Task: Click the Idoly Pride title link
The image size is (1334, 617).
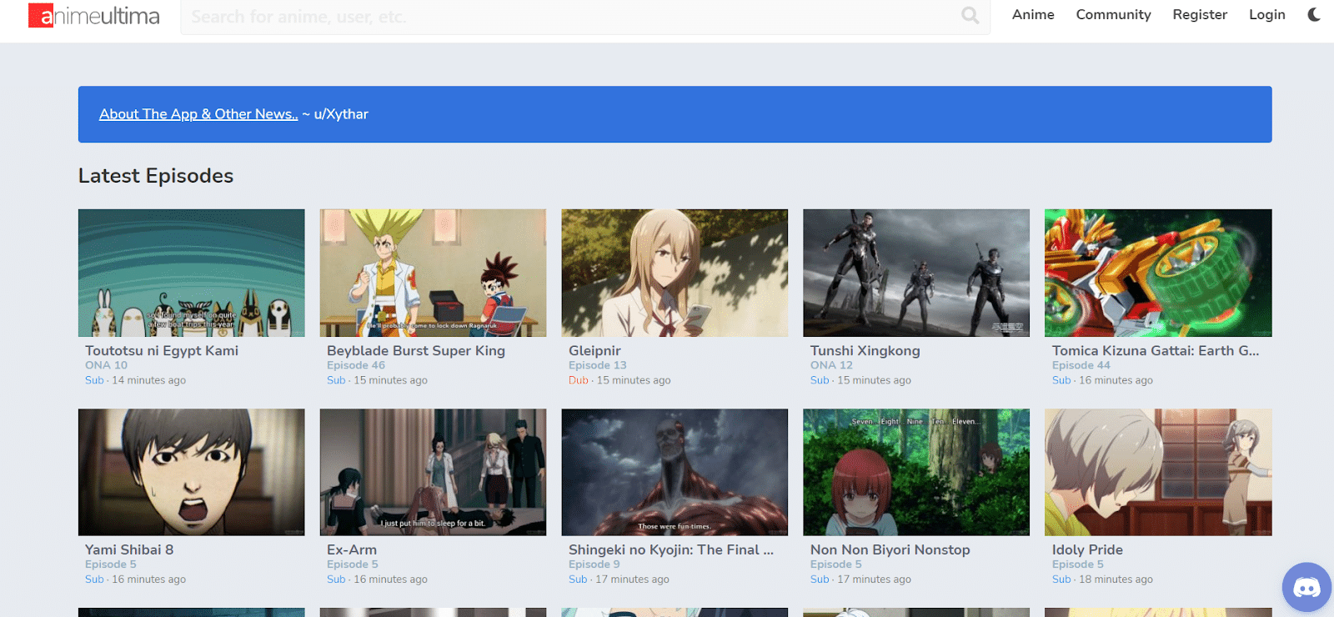Action: click(1087, 550)
